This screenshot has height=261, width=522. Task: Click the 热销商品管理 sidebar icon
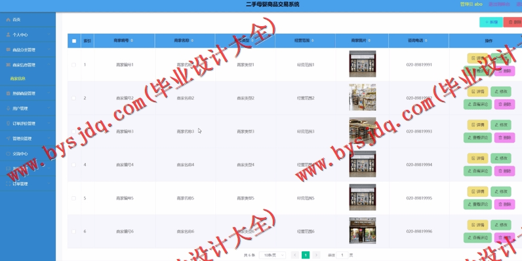tap(9, 94)
